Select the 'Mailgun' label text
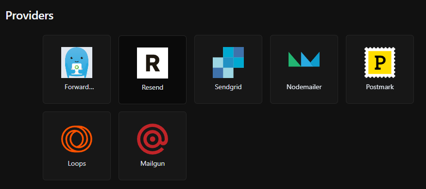 (153, 164)
